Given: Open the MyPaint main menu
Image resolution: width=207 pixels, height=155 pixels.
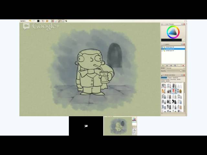Looking at the screenshot, I should [x=23, y=21].
